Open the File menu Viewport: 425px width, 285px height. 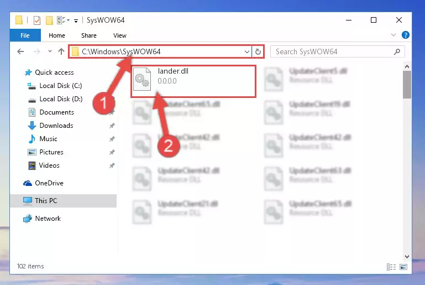coord(25,35)
